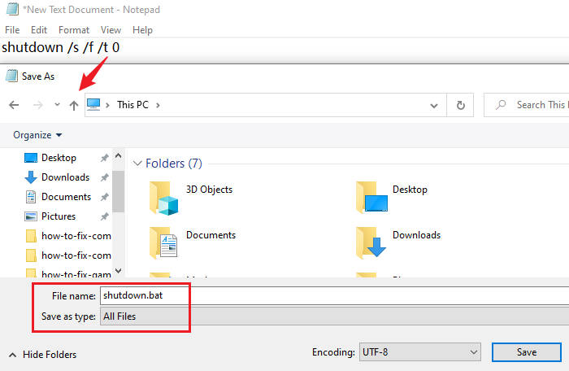Go up one folder level arrow

tap(74, 105)
